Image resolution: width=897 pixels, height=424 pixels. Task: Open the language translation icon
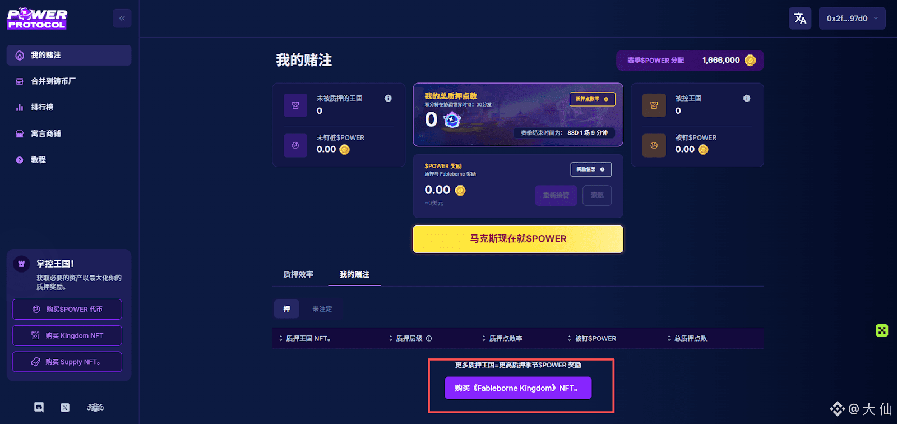[800, 19]
